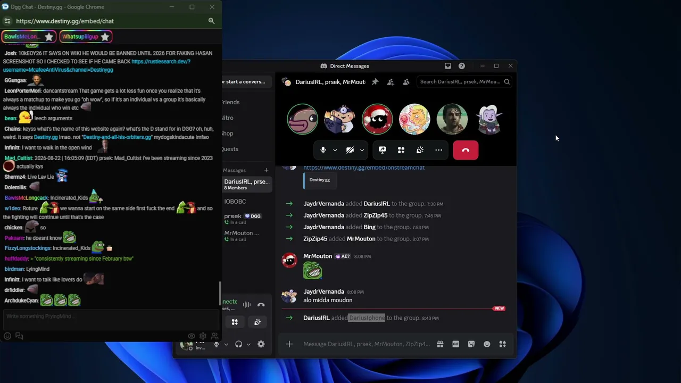Open Discord help
681x383 pixels.
pos(462,66)
